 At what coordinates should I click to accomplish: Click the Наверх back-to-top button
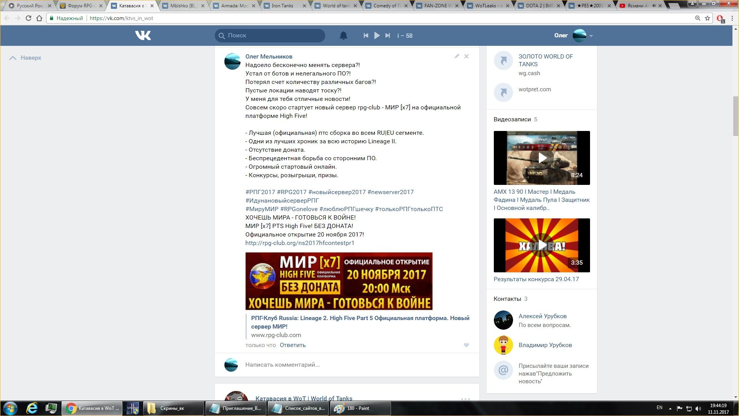(25, 58)
